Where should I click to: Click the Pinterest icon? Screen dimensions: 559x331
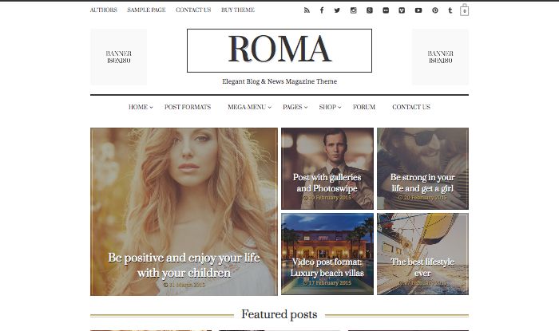point(435,10)
